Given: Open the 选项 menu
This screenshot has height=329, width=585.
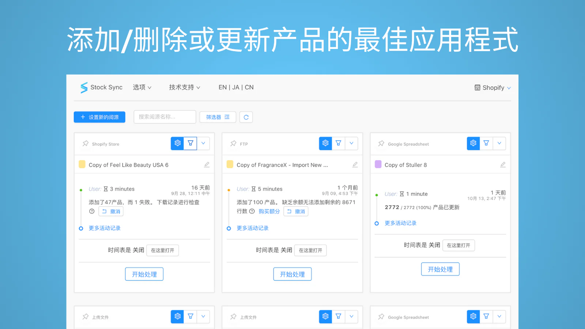Looking at the screenshot, I should (x=142, y=87).
